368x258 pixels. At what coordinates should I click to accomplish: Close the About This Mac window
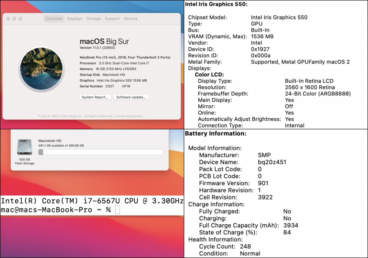pyautogui.click(x=8, y=19)
